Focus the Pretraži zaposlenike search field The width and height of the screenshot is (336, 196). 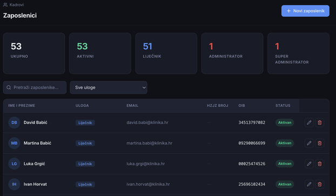(x=35, y=87)
